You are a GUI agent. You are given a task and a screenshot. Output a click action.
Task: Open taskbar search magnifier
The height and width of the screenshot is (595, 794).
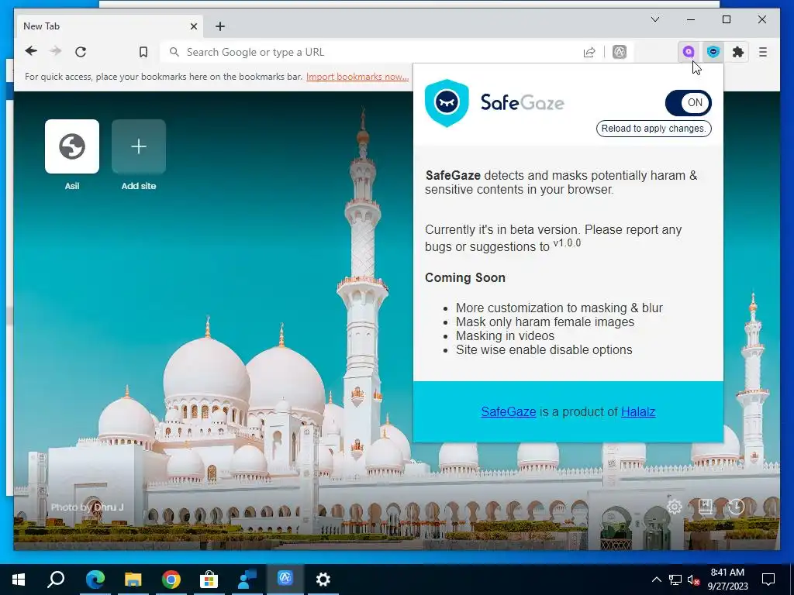pyautogui.click(x=56, y=580)
